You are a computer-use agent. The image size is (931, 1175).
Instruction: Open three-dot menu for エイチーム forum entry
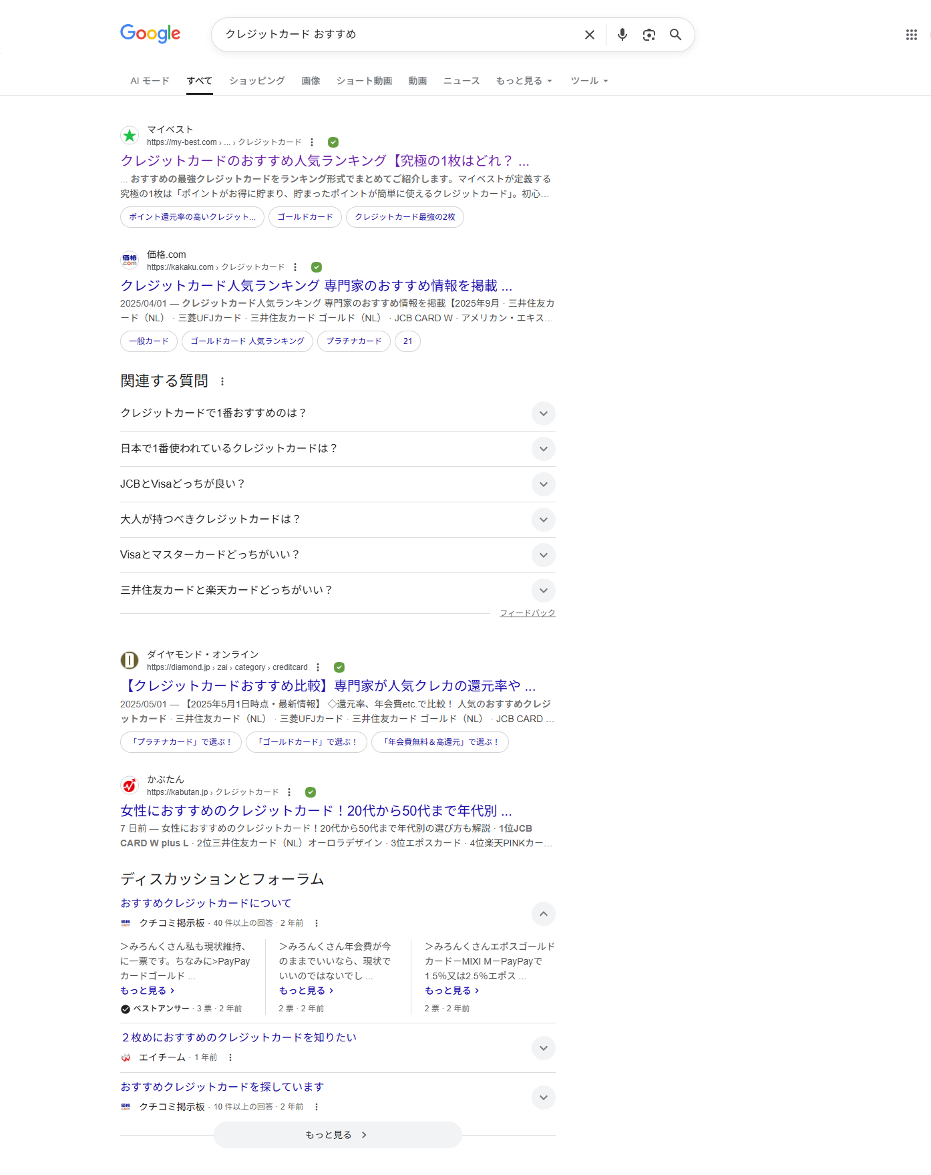[x=230, y=1057]
